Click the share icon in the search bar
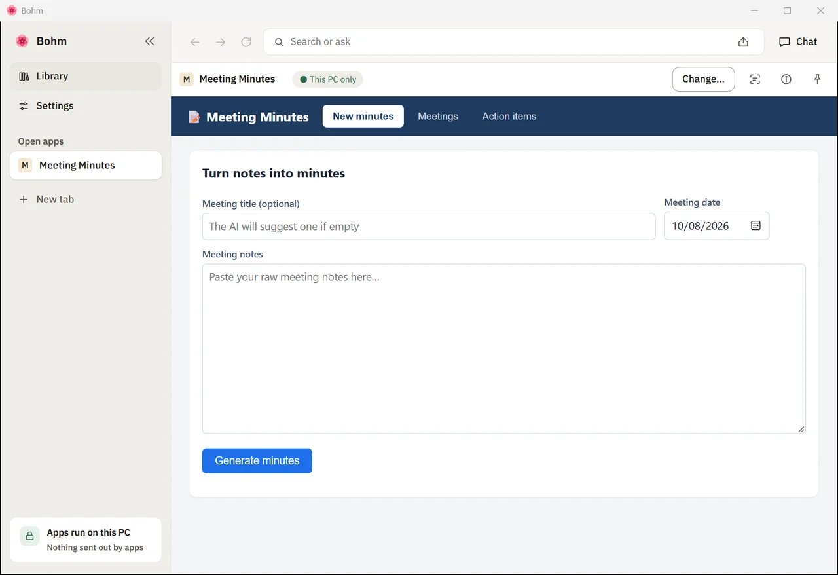Image resolution: width=838 pixels, height=575 pixels. click(x=743, y=42)
